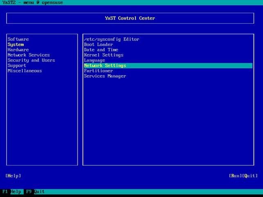The height and width of the screenshot is (197, 263).
Task: Select highlighted Network Settings entry
Action: [x=168, y=65]
